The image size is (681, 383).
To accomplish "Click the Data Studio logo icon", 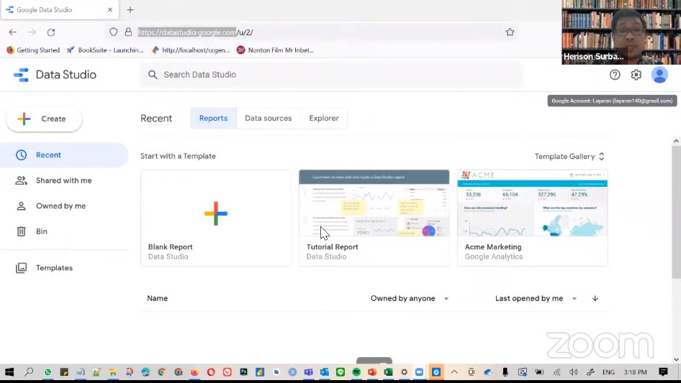I will coord(21,75).
